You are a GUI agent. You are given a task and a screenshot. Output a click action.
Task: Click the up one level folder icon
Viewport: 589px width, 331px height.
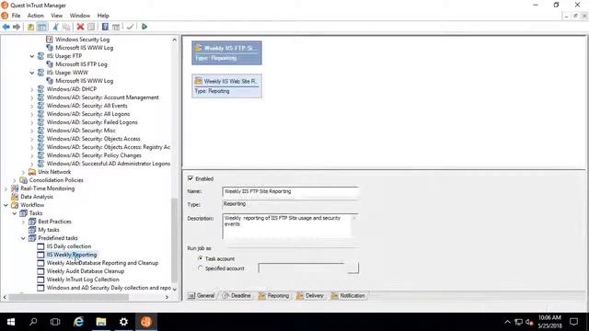[30, 27]
